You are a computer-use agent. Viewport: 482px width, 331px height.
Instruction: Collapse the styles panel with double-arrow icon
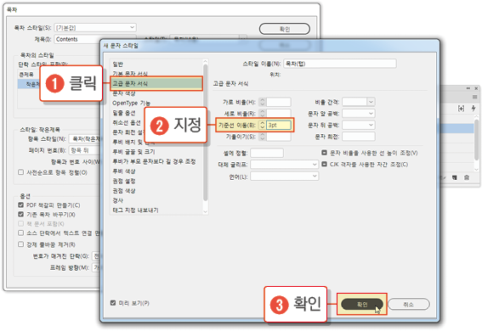(468, 88)
